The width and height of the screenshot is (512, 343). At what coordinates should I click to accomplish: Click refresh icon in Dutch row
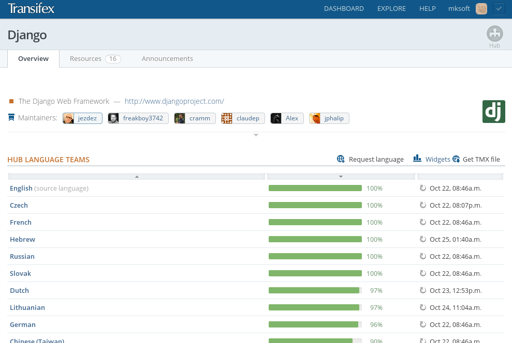[x=423, y=290]
